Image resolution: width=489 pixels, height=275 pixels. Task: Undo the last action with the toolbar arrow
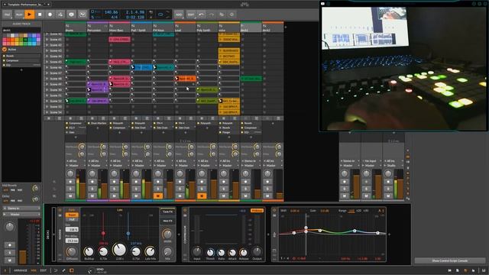[x=202, y=15]
